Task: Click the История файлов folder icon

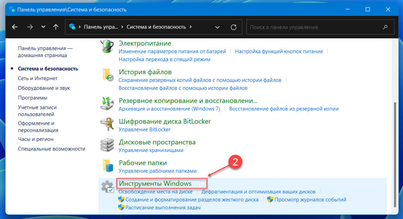Action: [x=108, y=75]
